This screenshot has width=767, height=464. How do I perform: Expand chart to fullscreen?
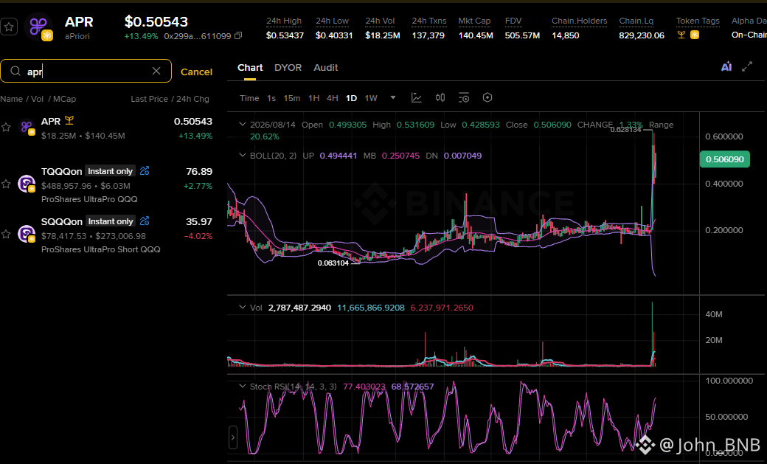tap(747, 67)
